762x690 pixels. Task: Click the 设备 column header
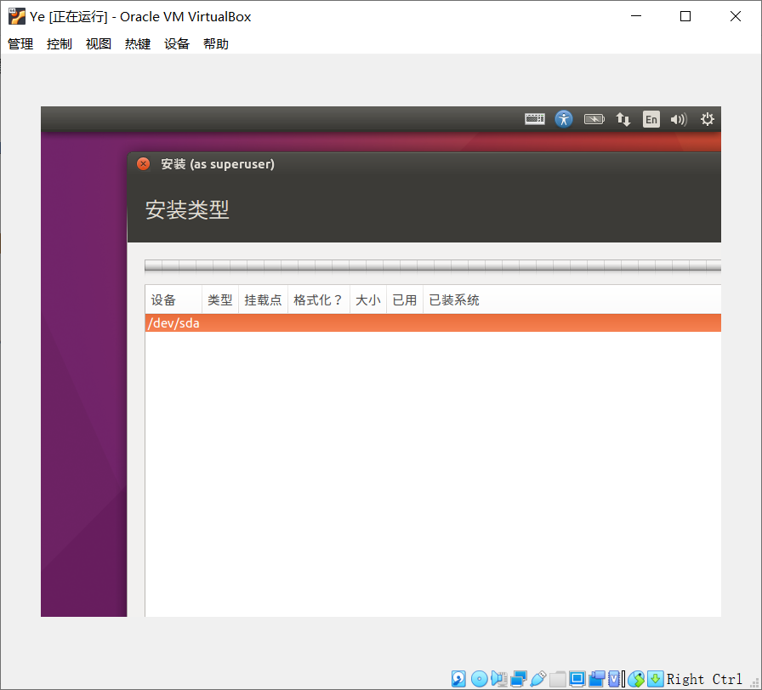coord(173,300)
